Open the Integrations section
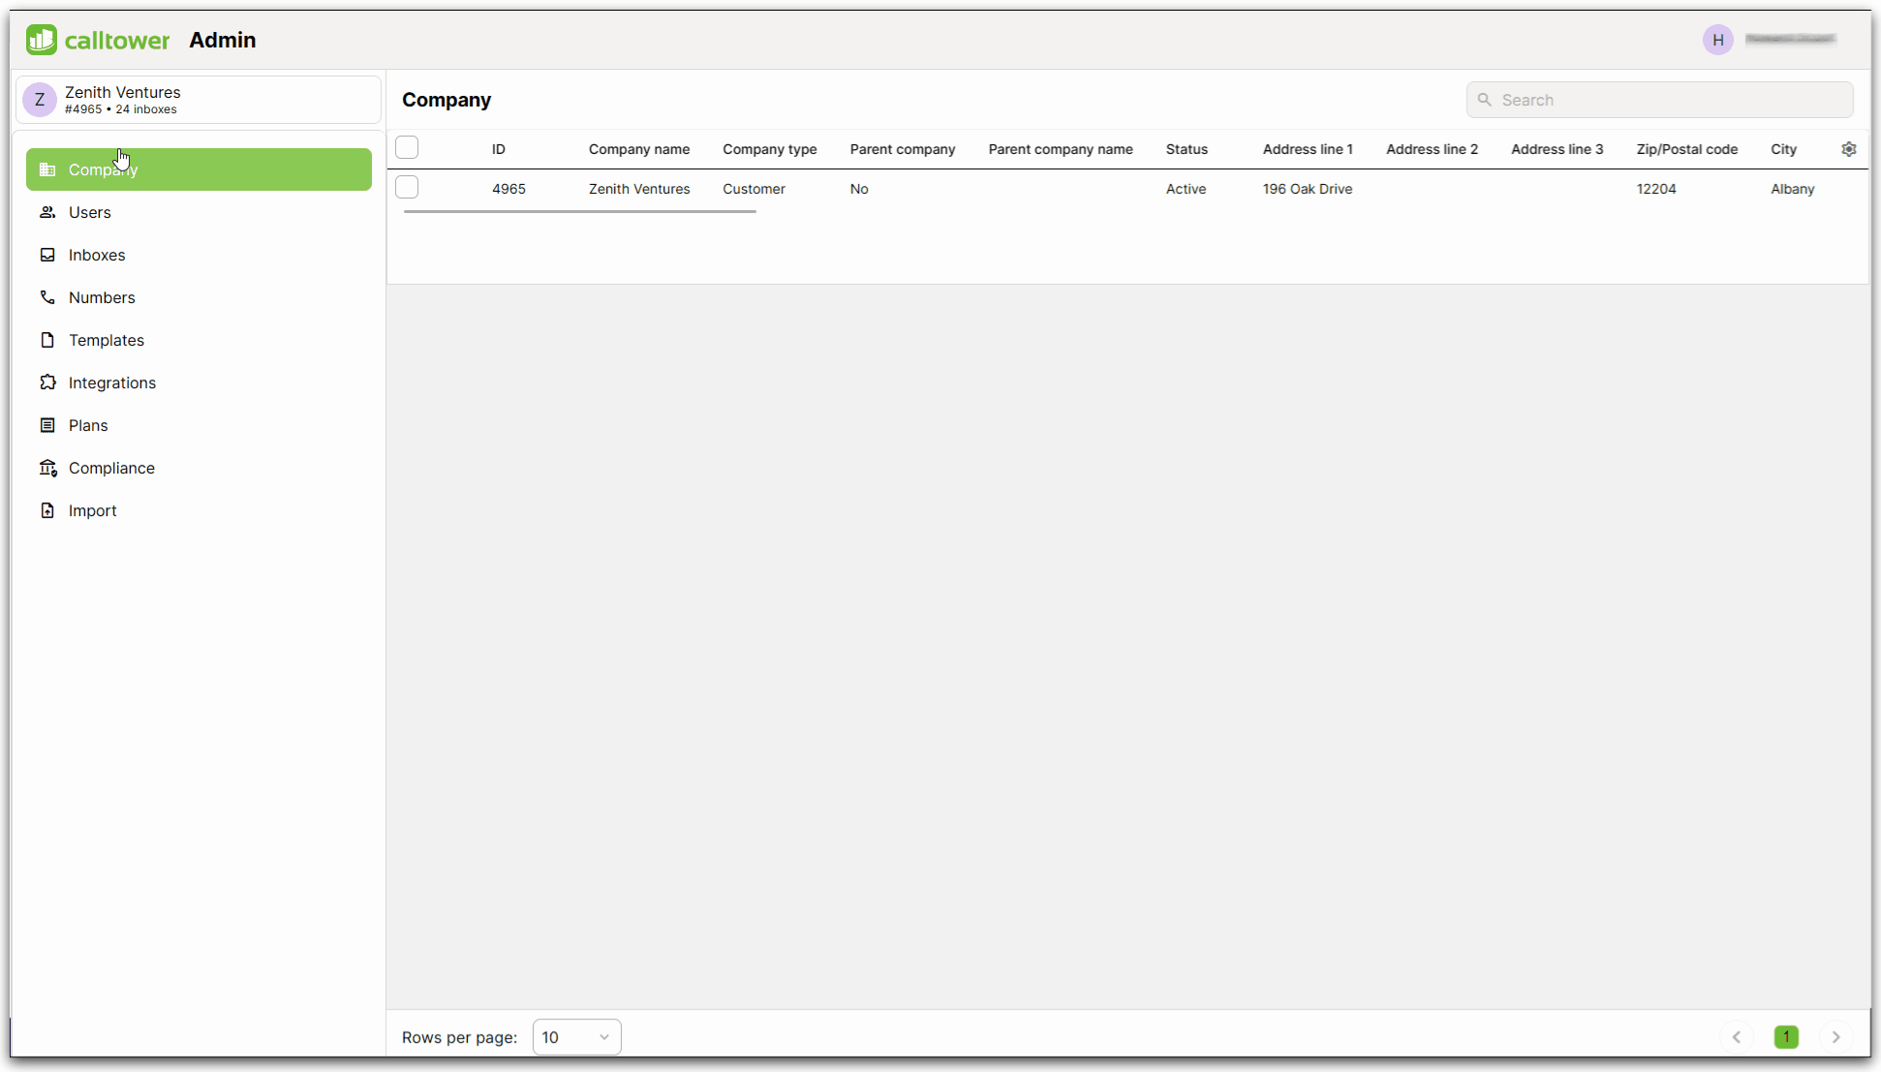Image resolution: width=1881 pixels, height=1072 pixels. 112,383
